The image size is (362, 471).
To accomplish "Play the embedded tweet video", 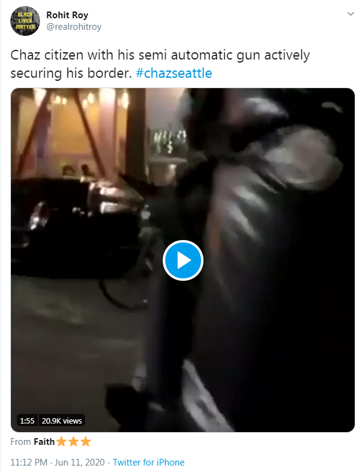I will pos(183,261).
